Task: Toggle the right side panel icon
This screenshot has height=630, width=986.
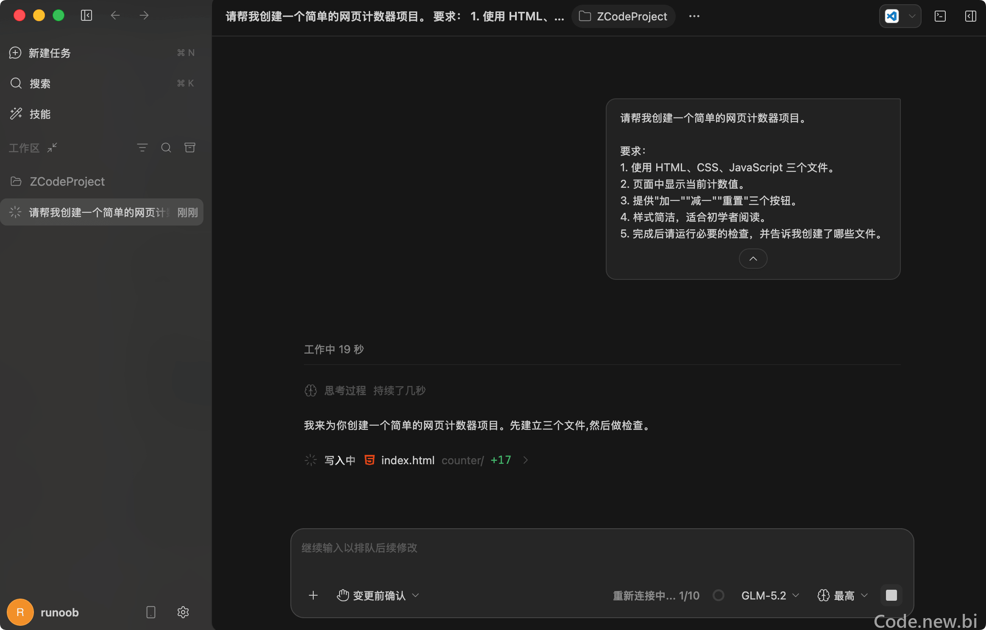Action: click(971, 17)
